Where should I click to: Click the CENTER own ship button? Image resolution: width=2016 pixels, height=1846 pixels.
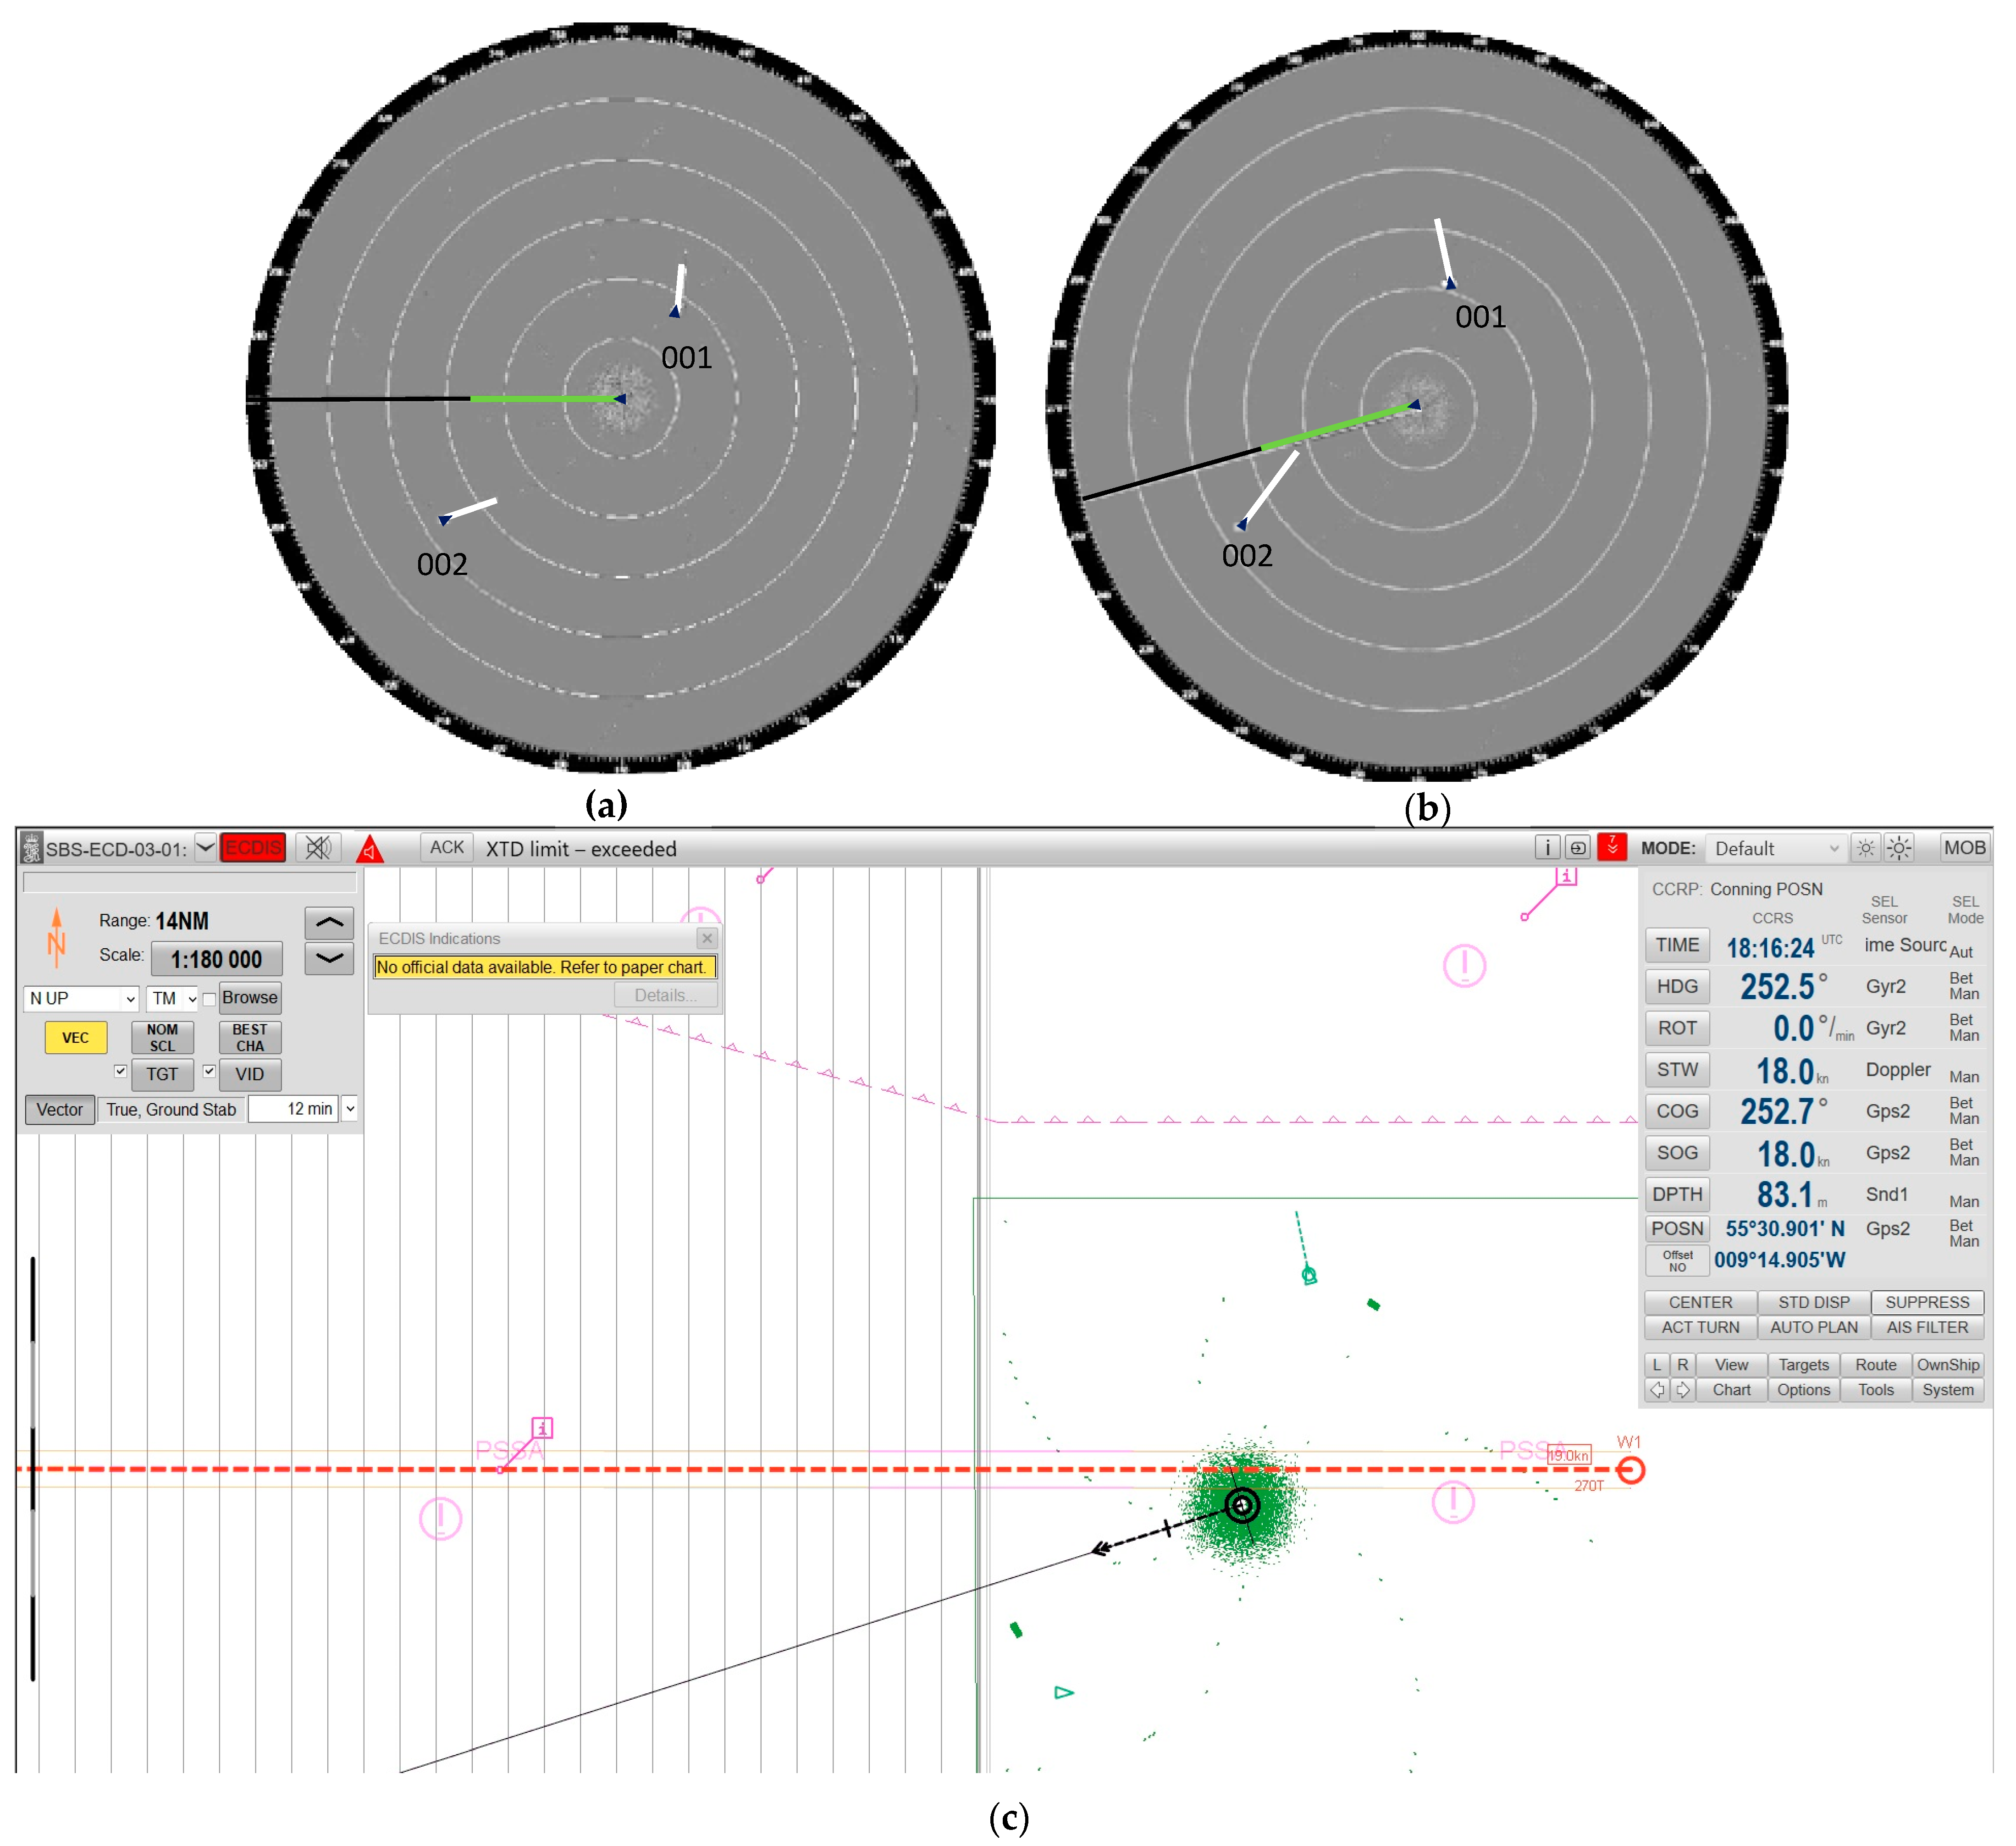pyautogui.click(x=1700, y=1302)
